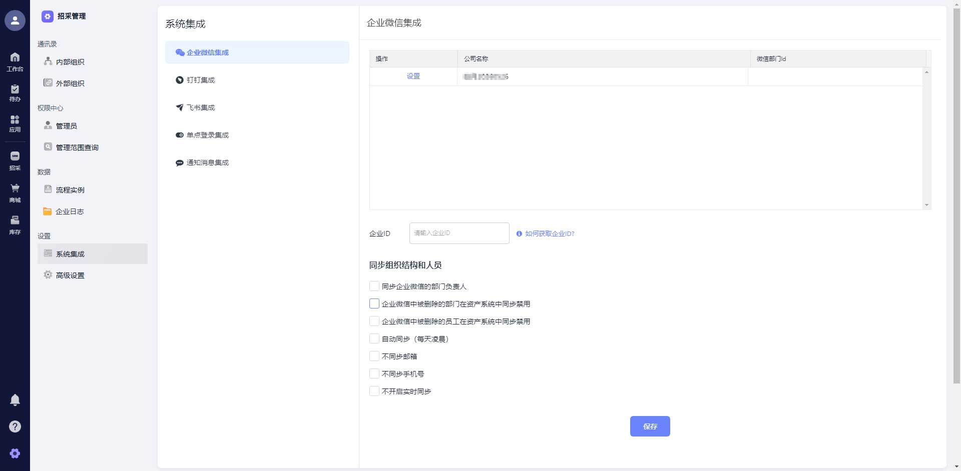Open 企业日志 menu item
Image resolution: width=961 pixels, height=471 pixels.
(x=93, y=211)
